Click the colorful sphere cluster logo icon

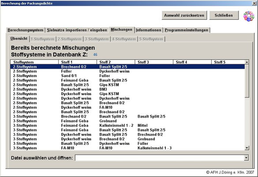(249, 16)
